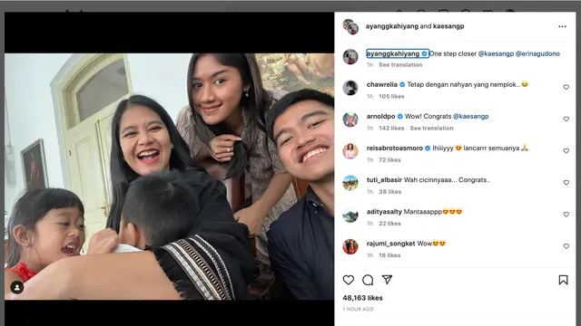Open the three-dot more options menu
The height and width of the screenshot is (326, 581).
(x=562, y=26)
